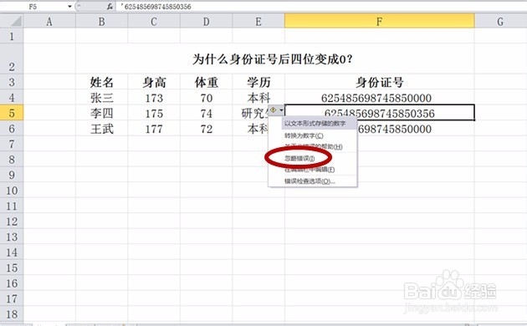
Task: Click the ID number cell in 王武's row
Action: (416, 129)
